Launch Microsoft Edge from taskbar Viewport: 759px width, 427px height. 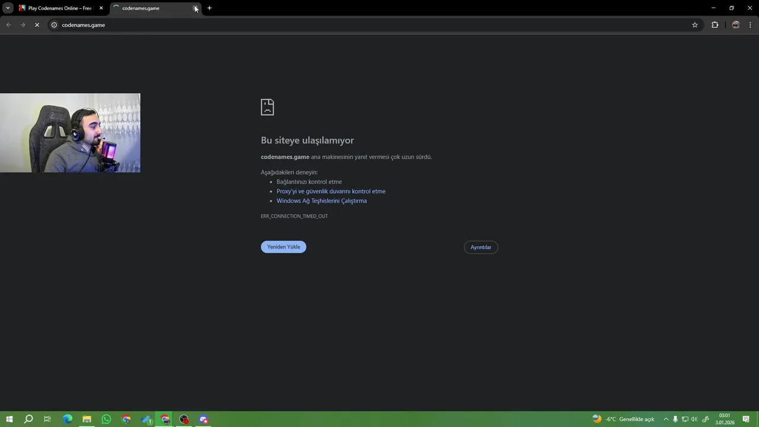coord(68,419)
